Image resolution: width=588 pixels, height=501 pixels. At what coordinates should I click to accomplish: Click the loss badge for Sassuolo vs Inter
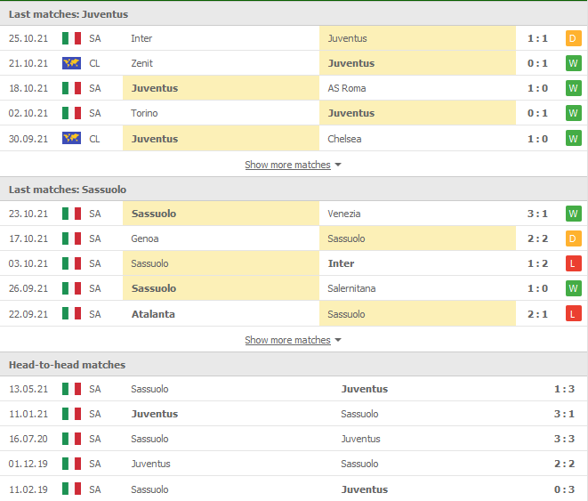[x=573, y=263]
